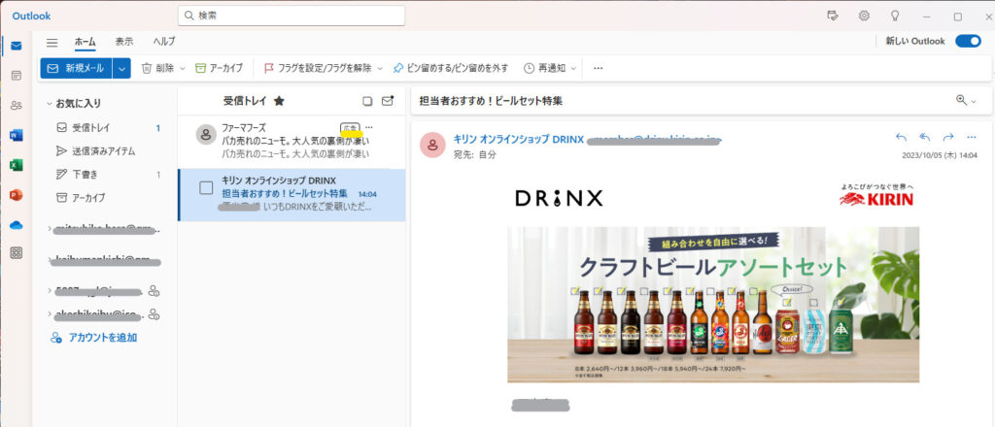This screenshot has width=995, height=427.
Task: Click the 検索 search box
Action: 293,16
